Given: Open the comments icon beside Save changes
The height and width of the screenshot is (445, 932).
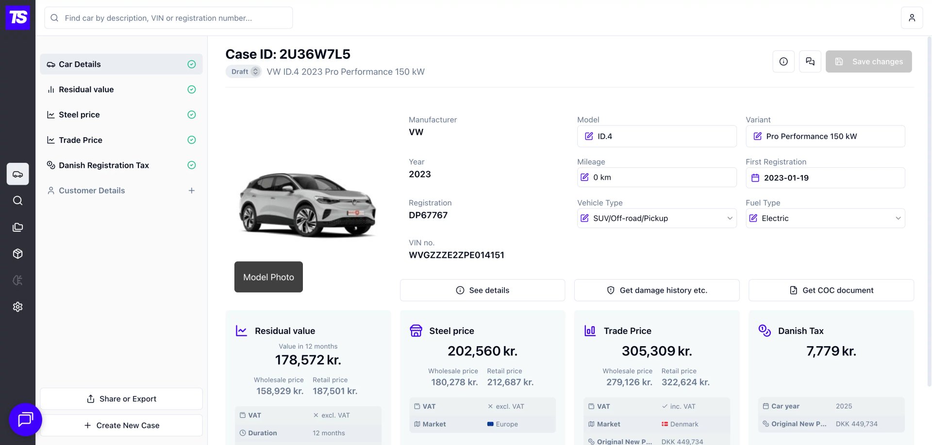Looking at the screenshot, I should (810, 62).
